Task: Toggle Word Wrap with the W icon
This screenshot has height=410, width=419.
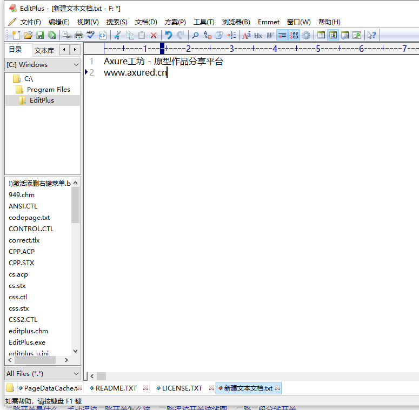Action: [x=270, y=35]
